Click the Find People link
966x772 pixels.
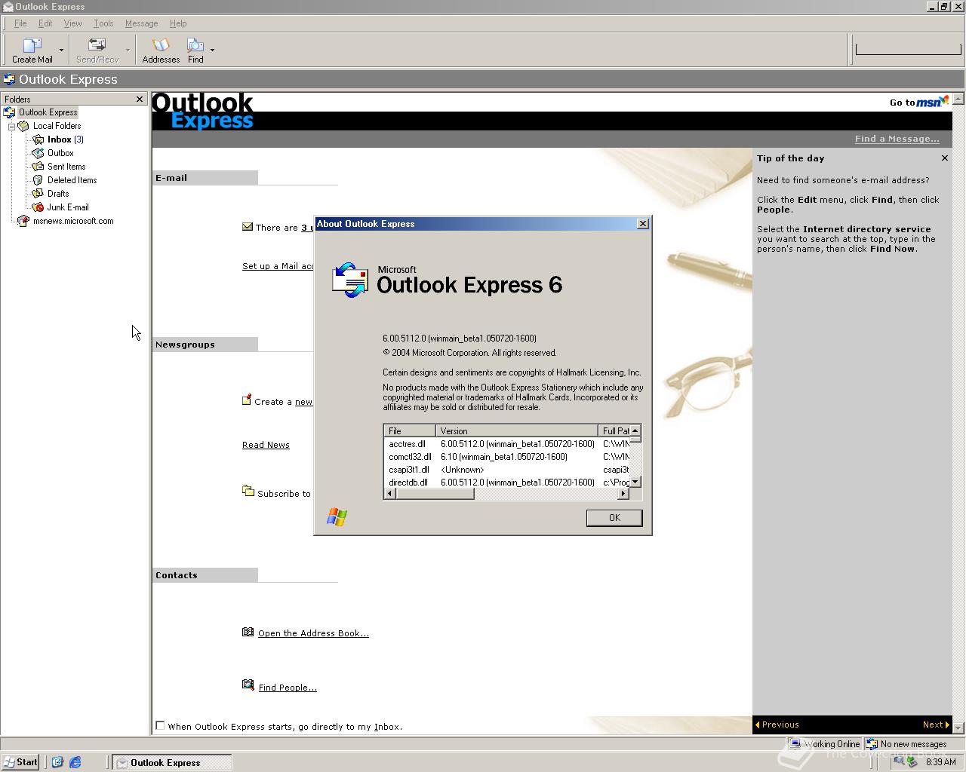tap(288, 688)
